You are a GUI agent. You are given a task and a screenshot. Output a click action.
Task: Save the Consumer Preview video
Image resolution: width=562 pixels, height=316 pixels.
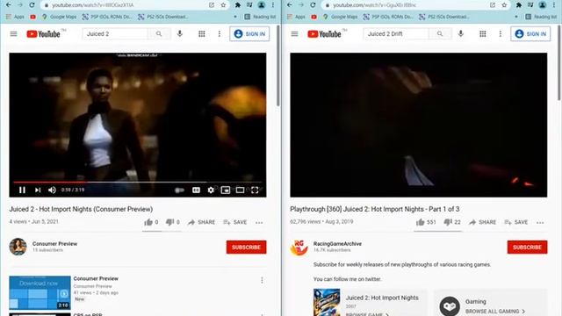pyautogui.click(x=235, y=222)
